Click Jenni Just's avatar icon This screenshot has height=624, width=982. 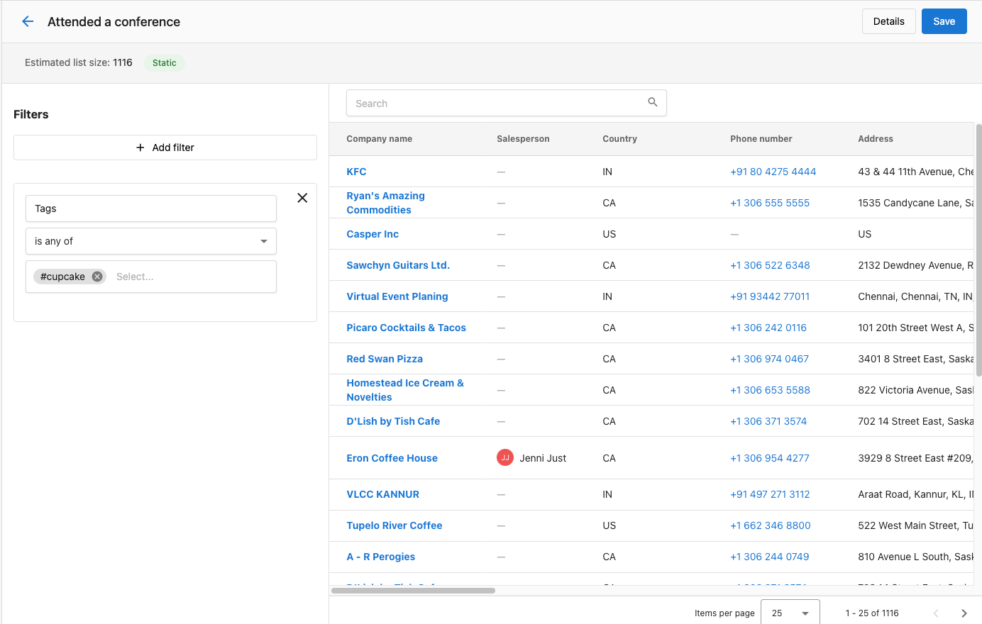coord(504,457)
